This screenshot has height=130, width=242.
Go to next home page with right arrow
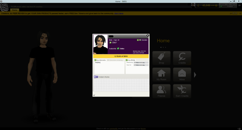pyautogui.click(x=195, y=75)
